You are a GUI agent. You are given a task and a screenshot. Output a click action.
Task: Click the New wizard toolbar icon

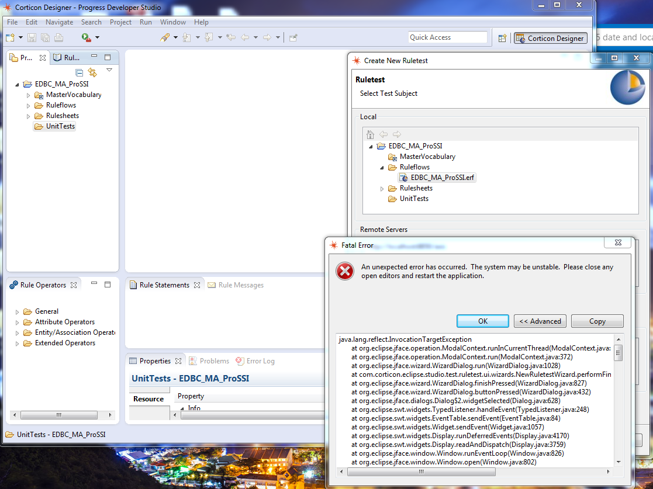[x=10, y=37]
